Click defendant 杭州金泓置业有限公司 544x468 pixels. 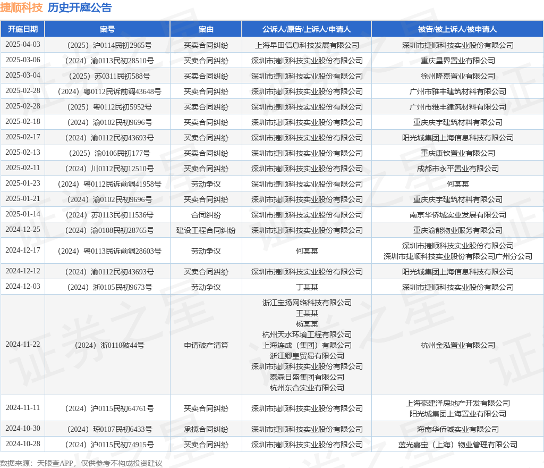pyautogui.click(x=457, y=345)
